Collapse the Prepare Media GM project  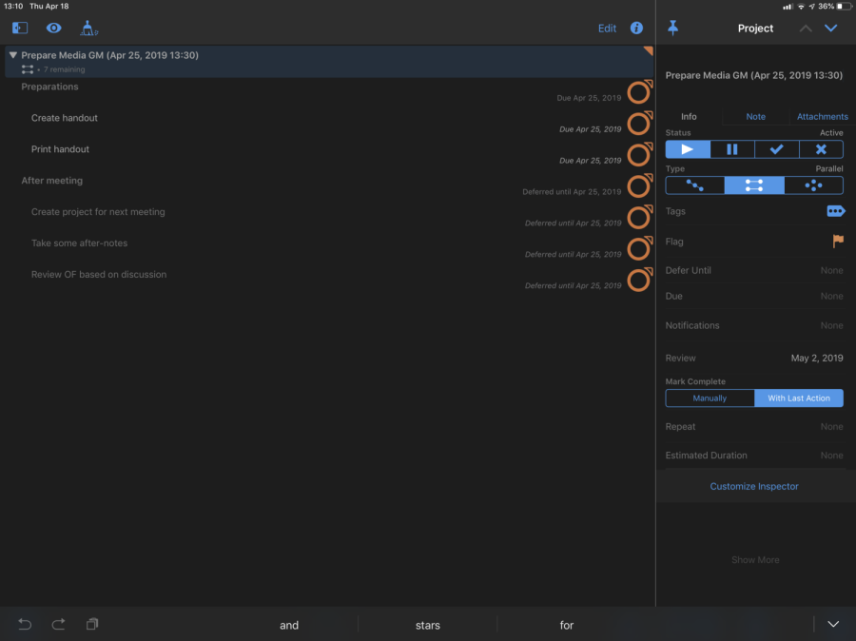pyautogui.click(x=13, y=56)
